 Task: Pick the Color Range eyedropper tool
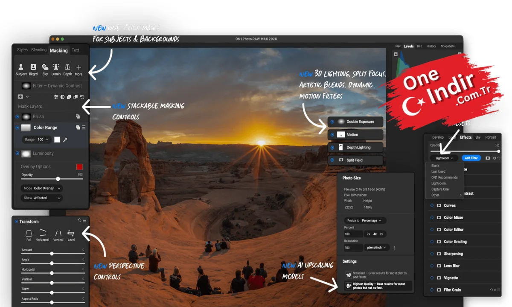tap(65, 139)
